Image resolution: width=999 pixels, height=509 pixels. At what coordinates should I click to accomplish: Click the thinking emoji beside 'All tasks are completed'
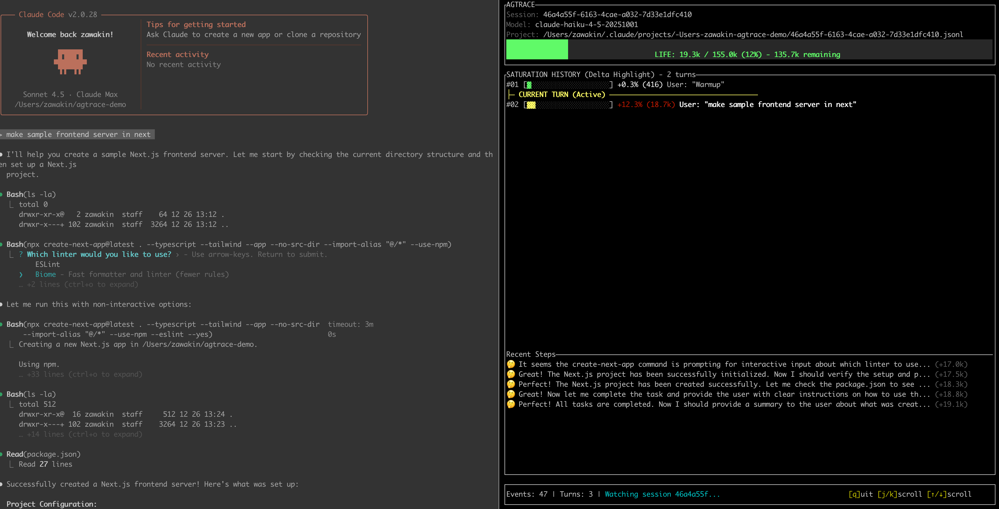(x=511, y=404)
